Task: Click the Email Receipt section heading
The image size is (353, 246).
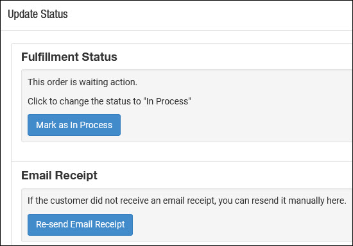Action: click(x=59, y=176)
